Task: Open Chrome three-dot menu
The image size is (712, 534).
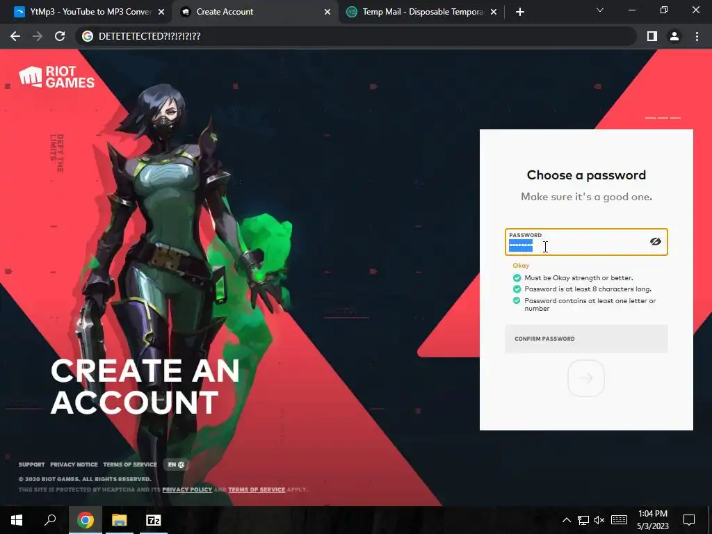Action: click(697, 36)
